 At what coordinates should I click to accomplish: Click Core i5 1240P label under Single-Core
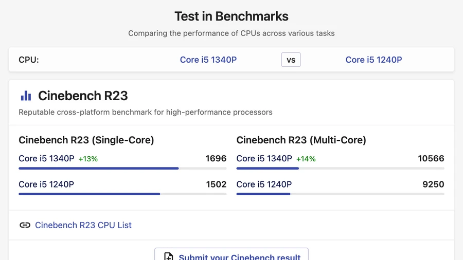tap(46, 184)
